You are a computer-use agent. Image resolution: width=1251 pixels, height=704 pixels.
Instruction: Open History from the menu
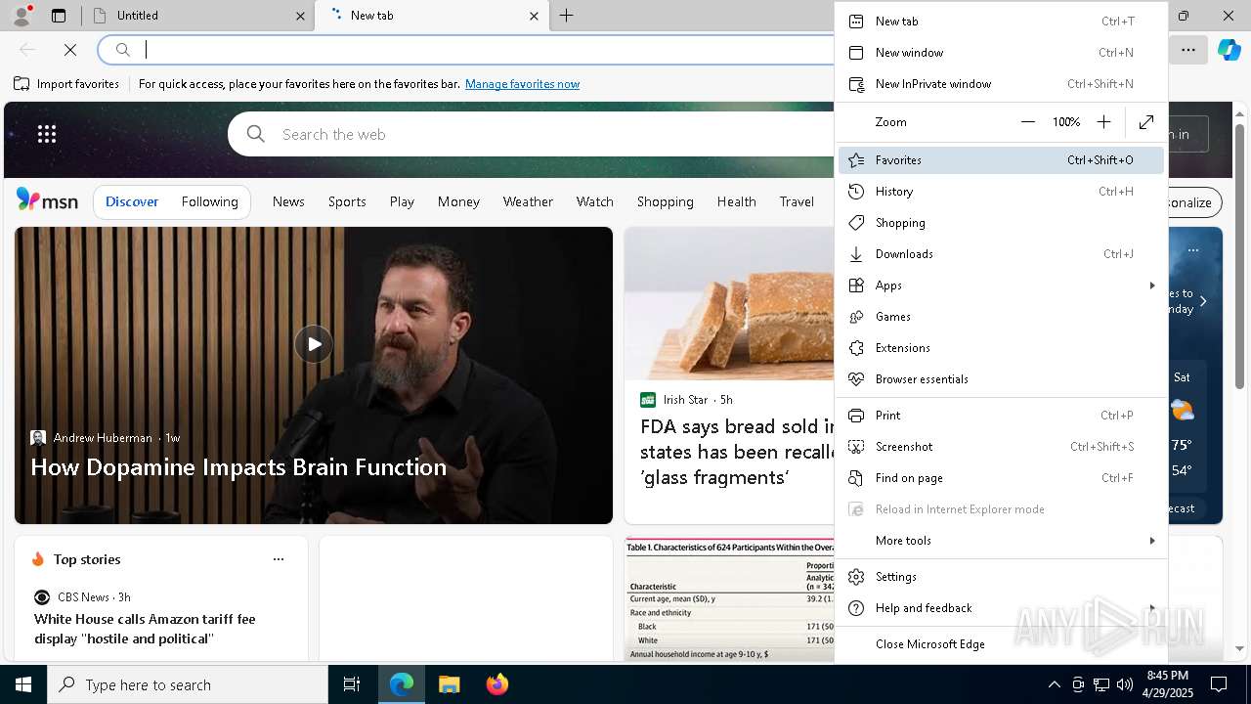(1001, 192)
